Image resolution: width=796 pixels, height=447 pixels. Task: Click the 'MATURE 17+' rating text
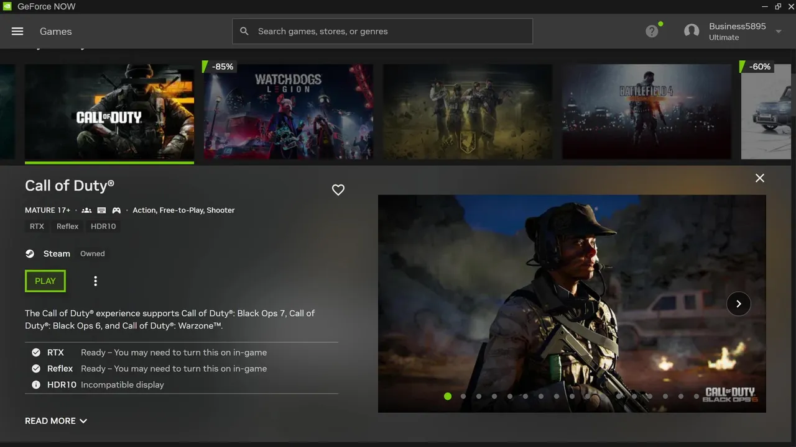point(48,210)
